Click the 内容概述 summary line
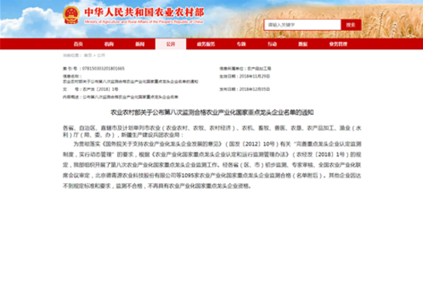The width and height of the screenshot is (423, 282). coord(120,96)
